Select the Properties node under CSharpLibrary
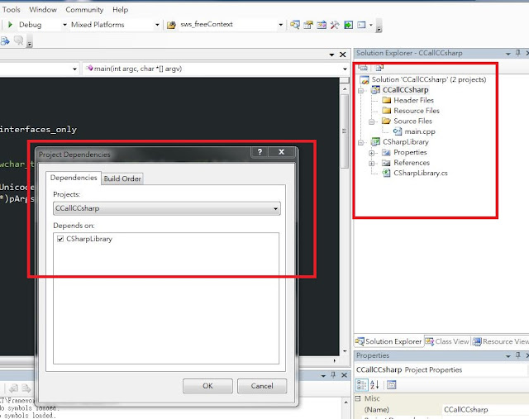Image resolution: width=529 pixels, height=419 pixels. click(410, 153)
